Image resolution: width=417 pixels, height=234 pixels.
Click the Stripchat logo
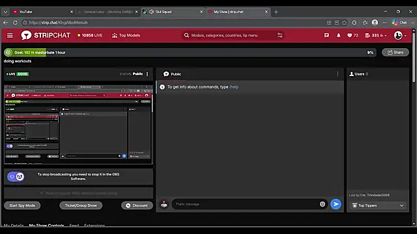coord(46,35)
